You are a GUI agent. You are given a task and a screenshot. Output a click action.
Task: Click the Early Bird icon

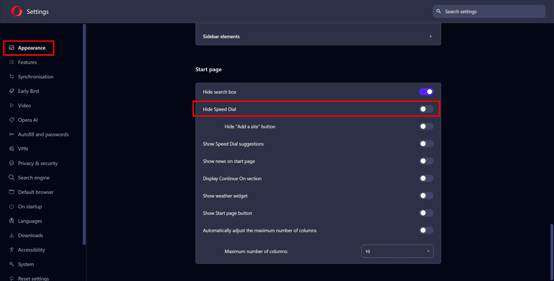coord(12,91)
